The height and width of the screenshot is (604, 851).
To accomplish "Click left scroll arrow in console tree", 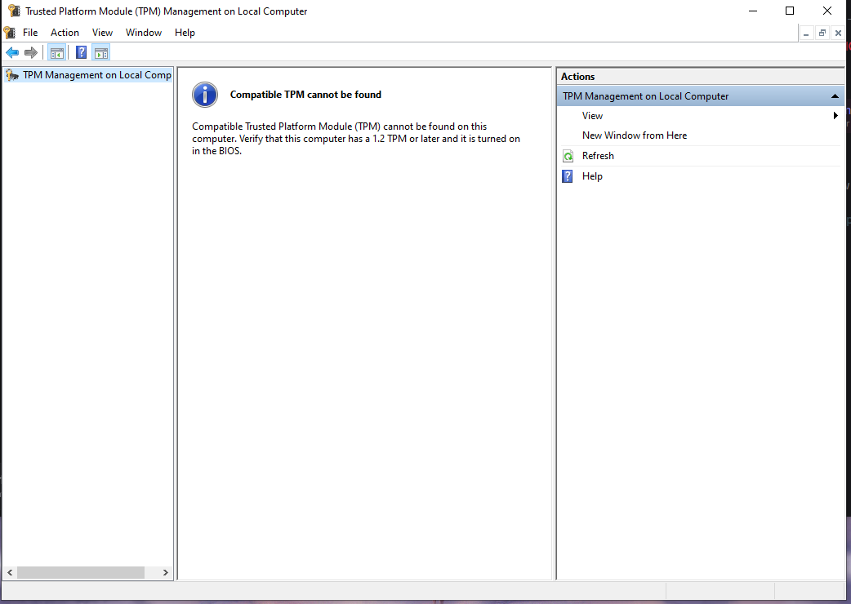I will pos(10,572).
